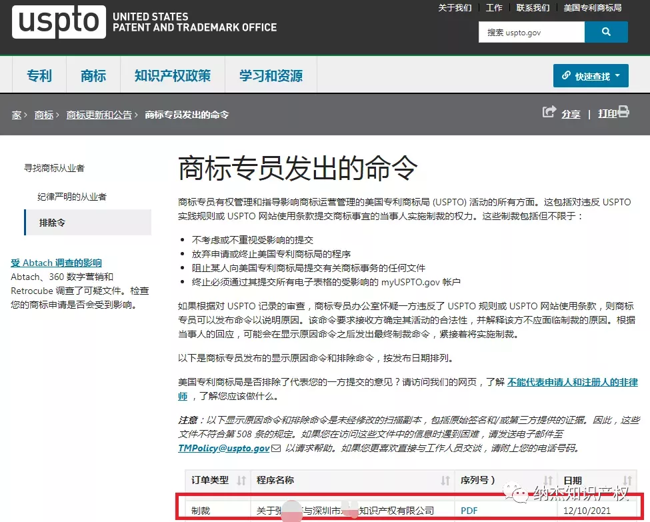The image size is (650, 522).
Task: Open the PDF document link
Action: point(469,510)
